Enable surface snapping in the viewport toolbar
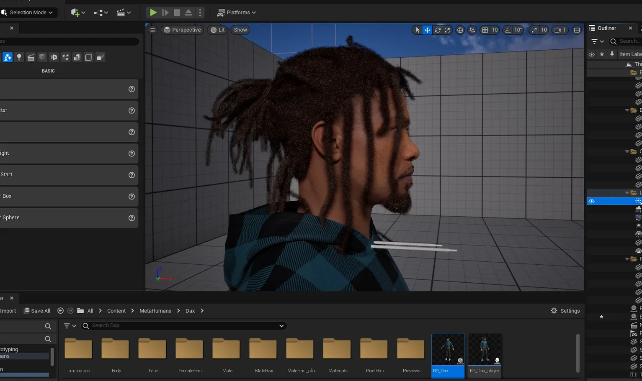 pos(472,30)
